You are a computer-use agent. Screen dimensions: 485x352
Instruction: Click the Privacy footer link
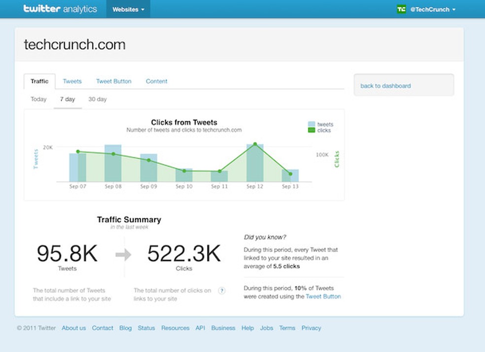(x=311, y=328)
